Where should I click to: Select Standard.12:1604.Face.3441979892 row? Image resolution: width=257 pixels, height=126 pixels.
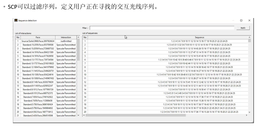pos(46,67)
